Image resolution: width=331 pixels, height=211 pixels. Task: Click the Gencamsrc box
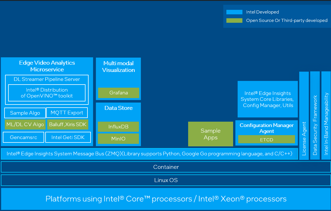23,137
